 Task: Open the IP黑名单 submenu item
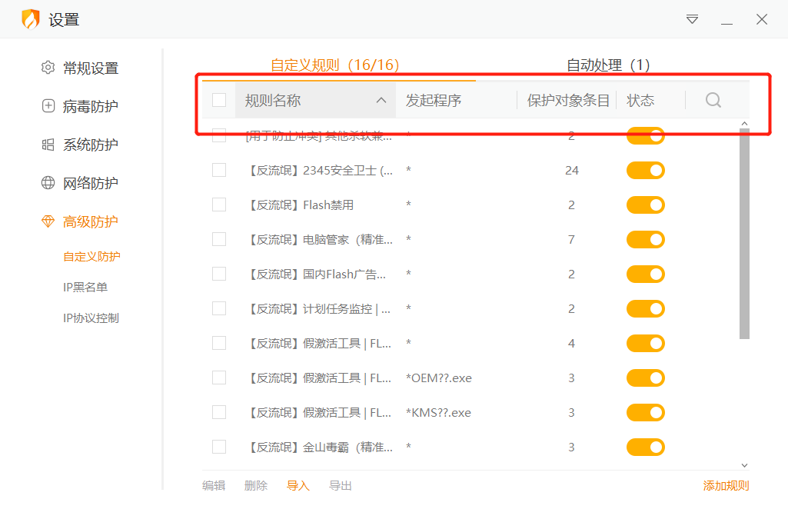tap(85, 287)
